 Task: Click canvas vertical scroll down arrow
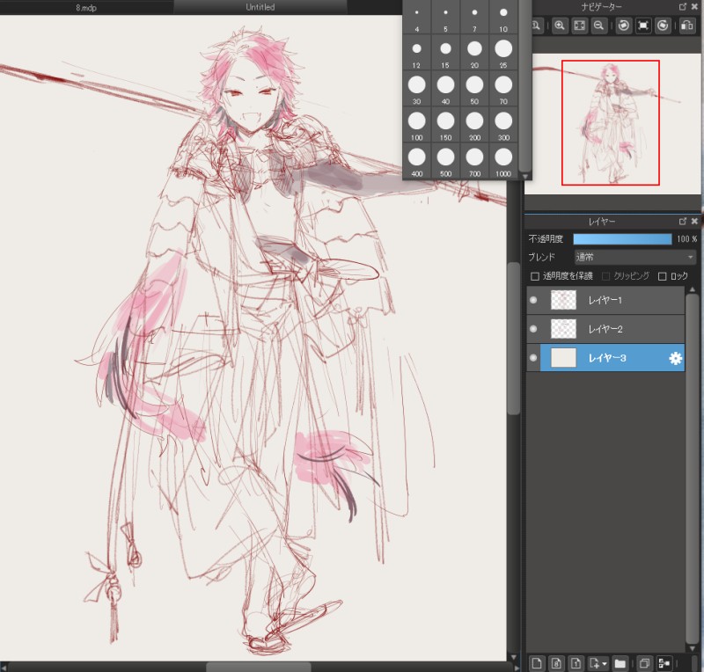[514, 657]
